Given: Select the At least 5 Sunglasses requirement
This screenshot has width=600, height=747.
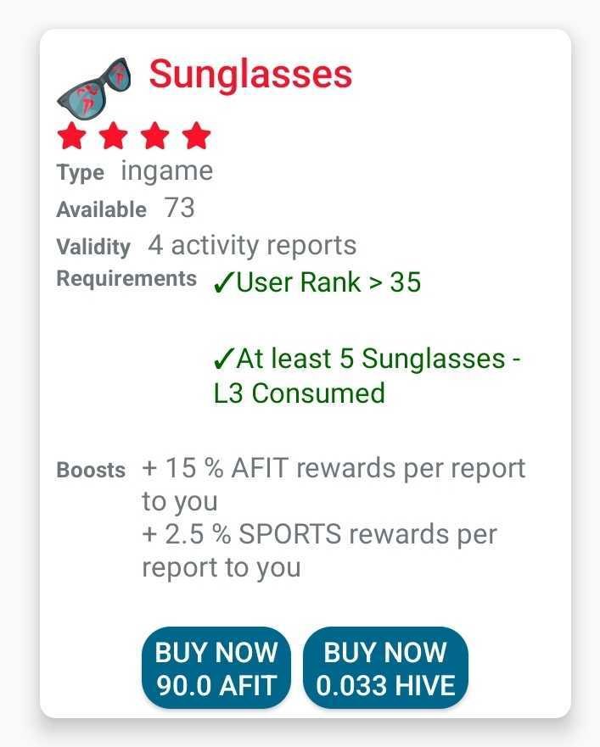Looking at the screenshot, I should (367, 376).
